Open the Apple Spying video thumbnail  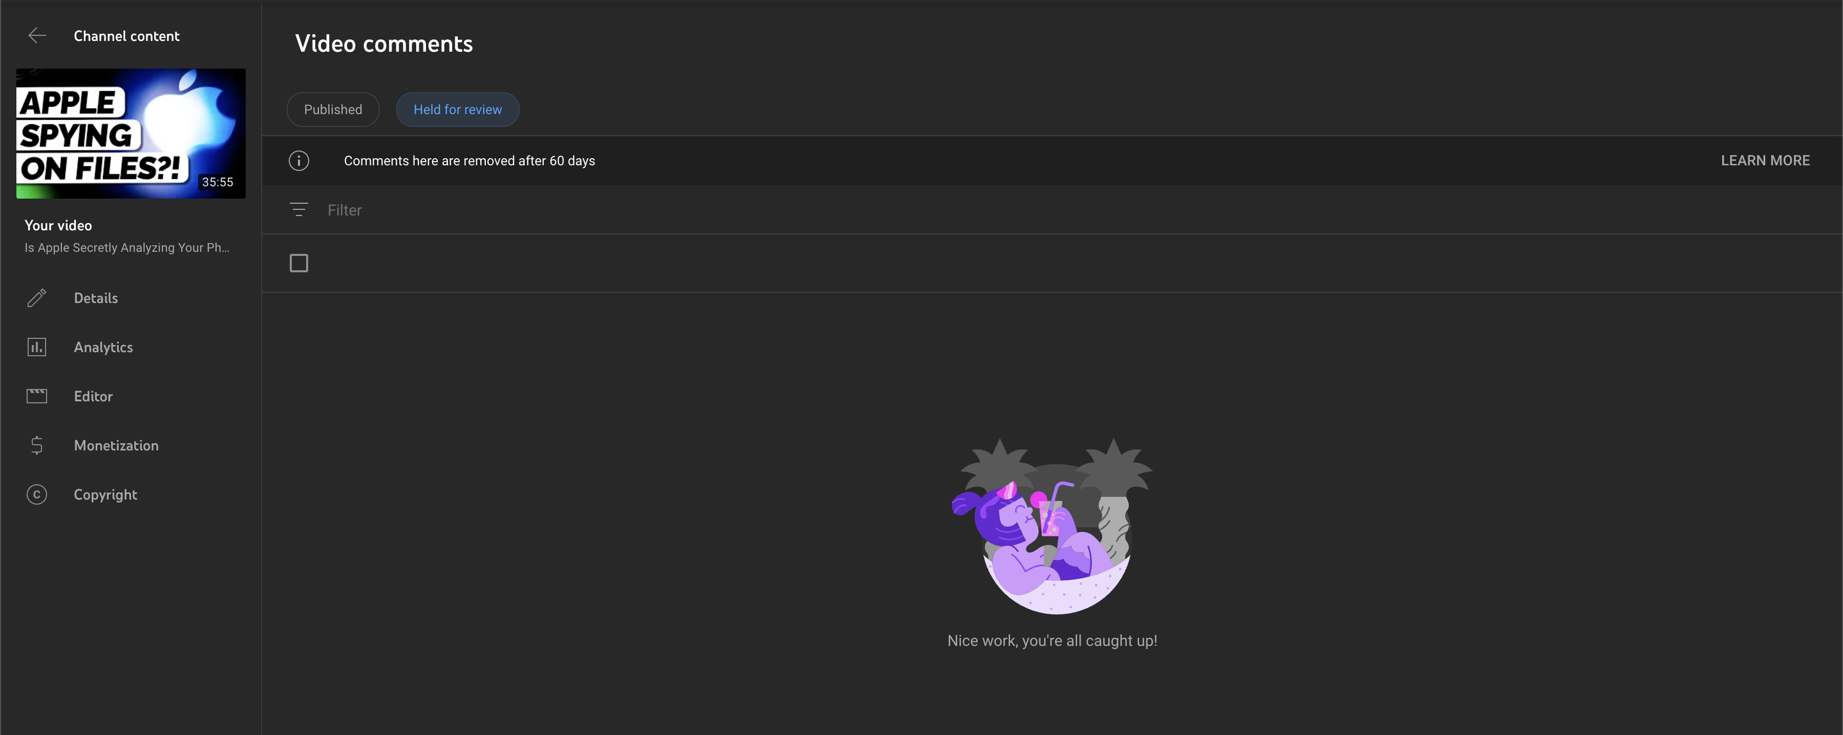tap(131, 134)
